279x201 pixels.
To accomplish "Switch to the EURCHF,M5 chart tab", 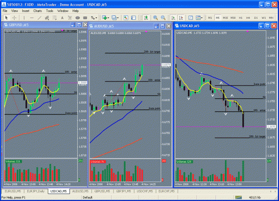I will (167, 191).
